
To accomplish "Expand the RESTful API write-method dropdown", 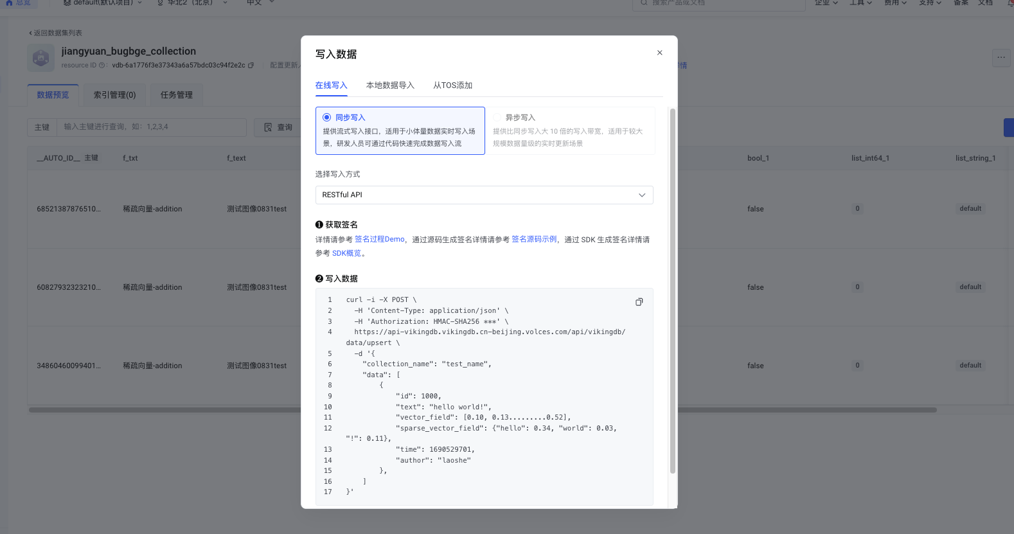I will 484,195.
